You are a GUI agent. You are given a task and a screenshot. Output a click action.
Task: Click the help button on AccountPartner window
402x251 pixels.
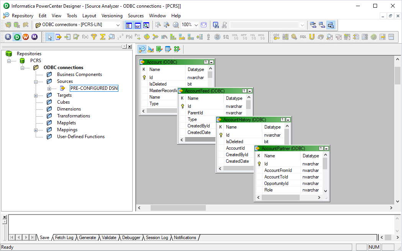click(x=320, y=148)
